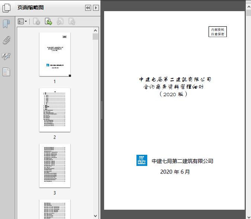Select the fourth page thumbnail at bottom

[55, 209]
